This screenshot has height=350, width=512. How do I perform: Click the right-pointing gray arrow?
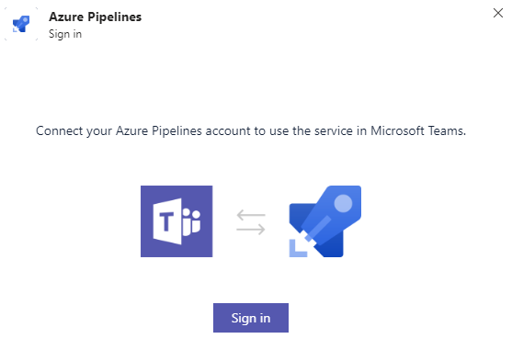[251, 230]
